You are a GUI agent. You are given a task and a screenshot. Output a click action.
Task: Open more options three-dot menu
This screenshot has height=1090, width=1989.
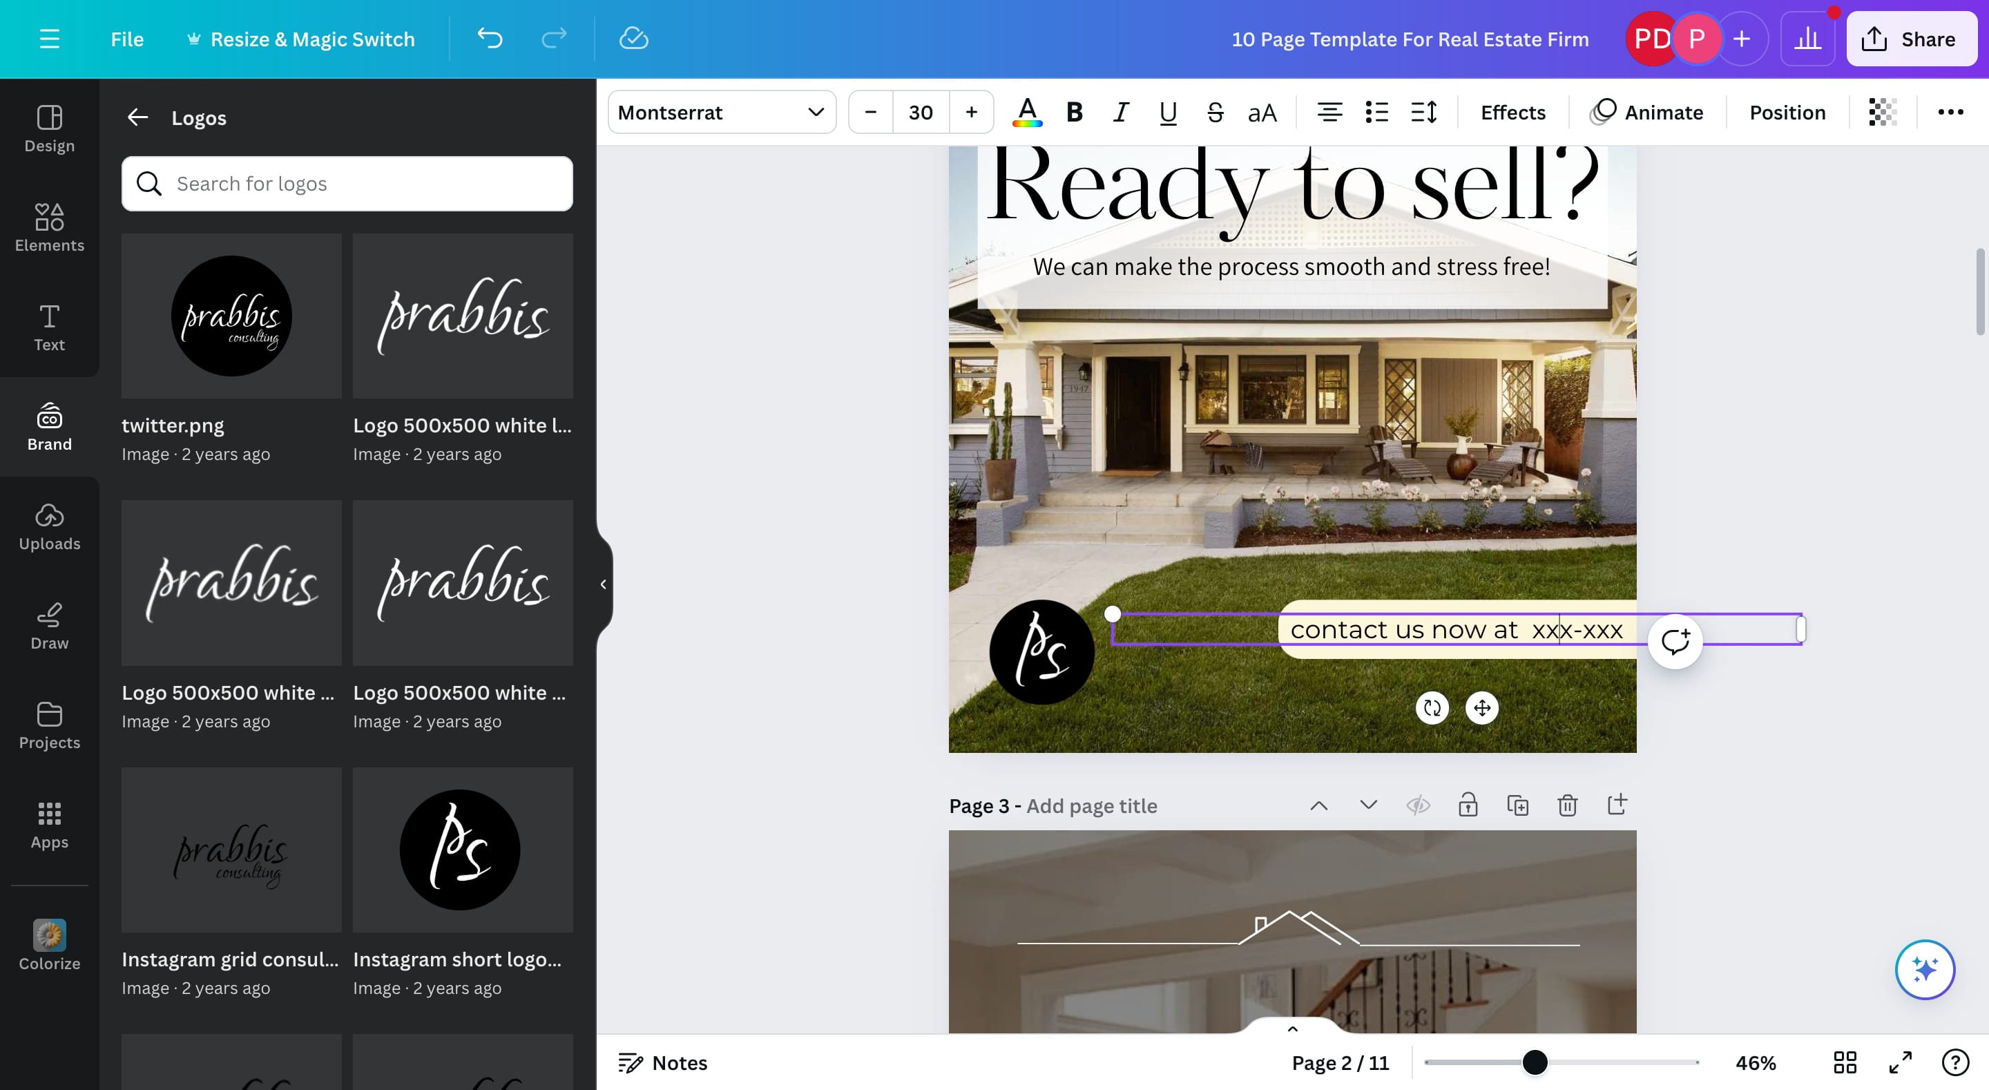click(x=1950, y=113)
